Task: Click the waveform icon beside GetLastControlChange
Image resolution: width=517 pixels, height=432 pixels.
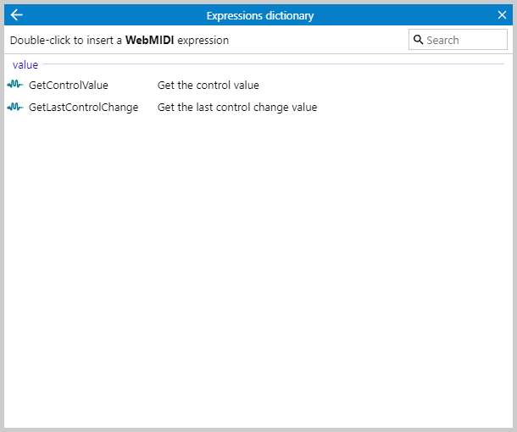Action: click(15, 107)
